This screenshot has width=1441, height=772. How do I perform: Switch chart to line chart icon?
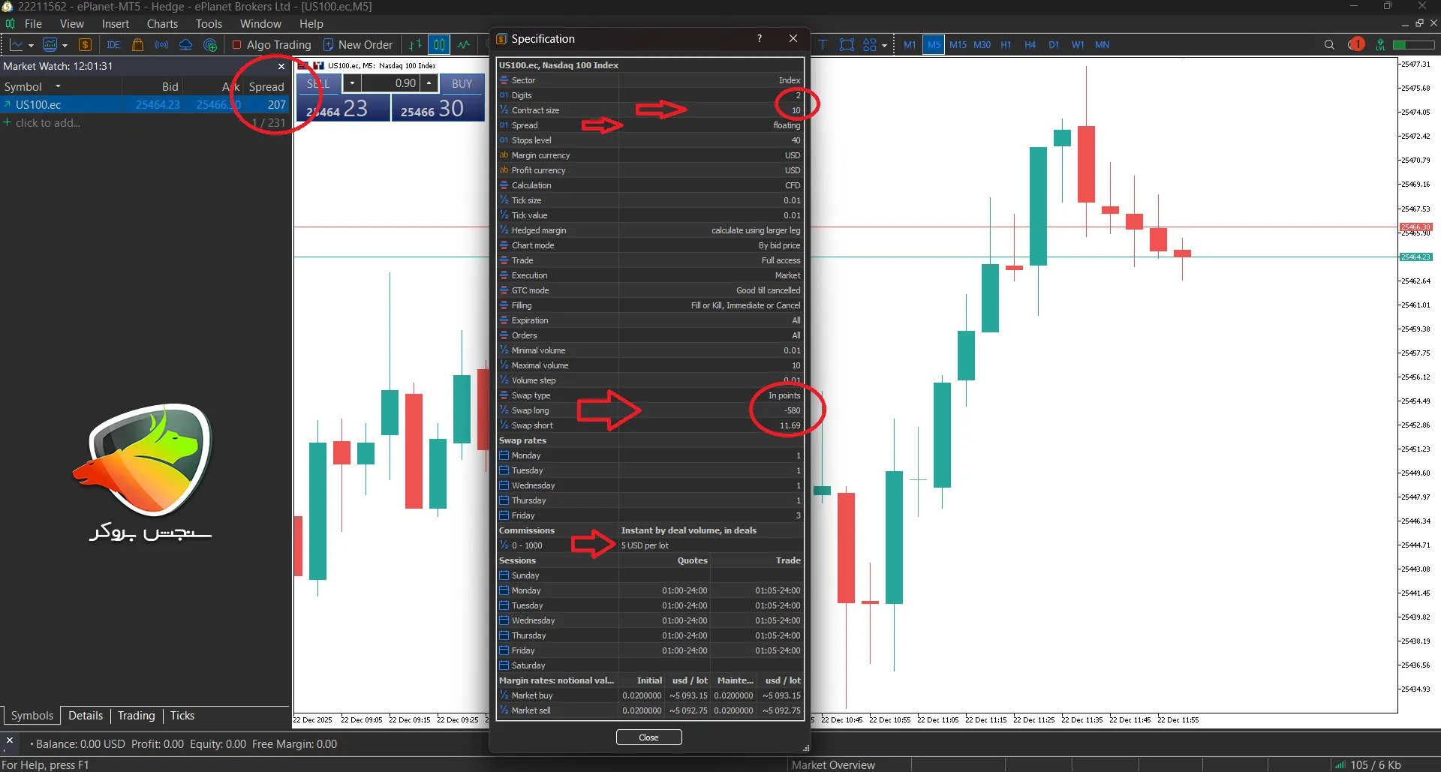[464, 45]
